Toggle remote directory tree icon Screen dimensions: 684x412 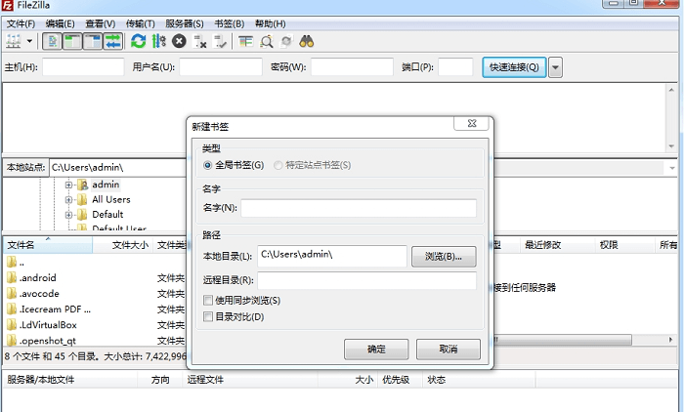click(x=93, y=42)
